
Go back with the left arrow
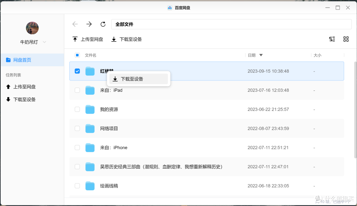(x=75, y=24)
